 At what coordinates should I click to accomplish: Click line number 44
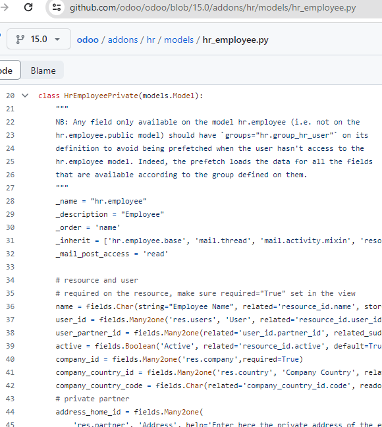(x=11, y=412)
